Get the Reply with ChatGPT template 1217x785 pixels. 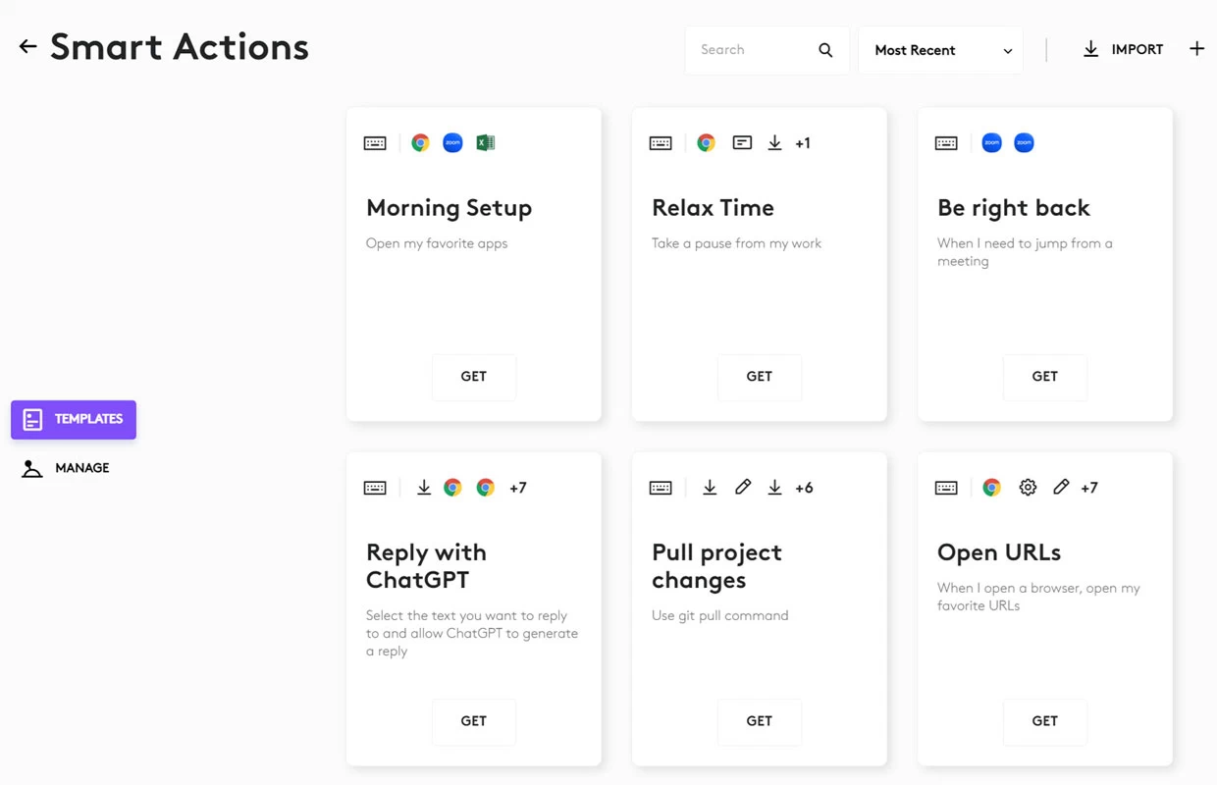[x=474, y=721]
